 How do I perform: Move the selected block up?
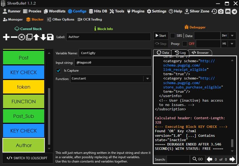tap(36, 37)
